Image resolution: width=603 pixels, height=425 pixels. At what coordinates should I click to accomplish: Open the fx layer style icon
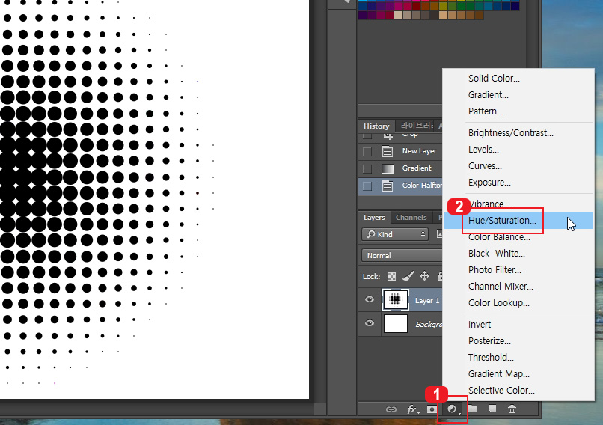click(412, 409)
